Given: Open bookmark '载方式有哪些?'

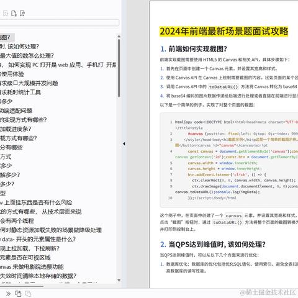Looking at the screenshot, I should [x=19, y=138].
